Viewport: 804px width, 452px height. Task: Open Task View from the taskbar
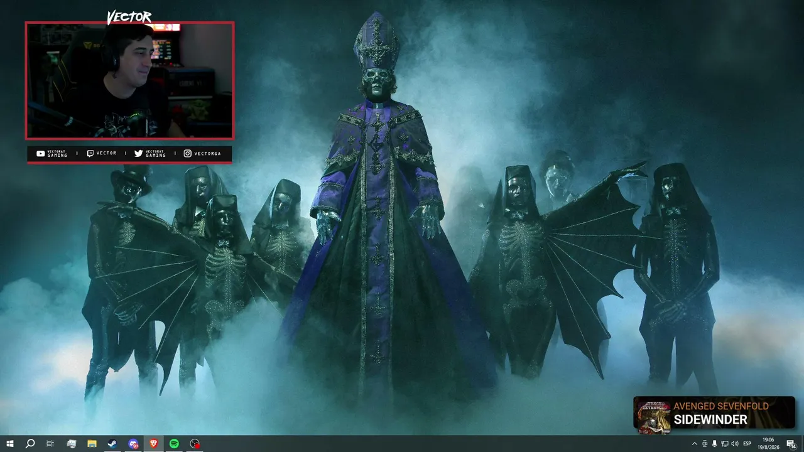tap(50, 444)
